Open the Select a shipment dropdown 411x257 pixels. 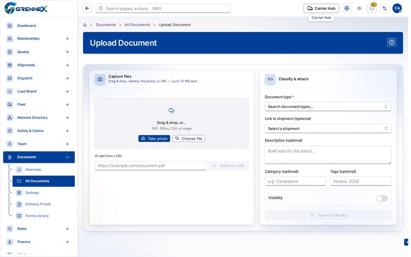(328, 128)
